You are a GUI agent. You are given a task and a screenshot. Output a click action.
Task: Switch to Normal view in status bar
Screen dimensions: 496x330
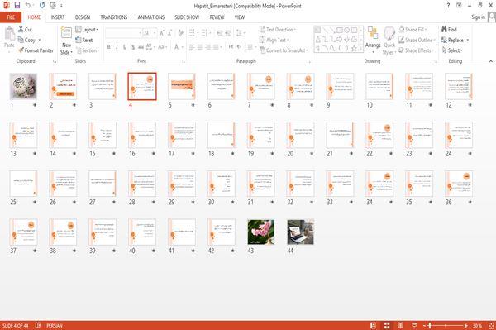tap(374, 326)
